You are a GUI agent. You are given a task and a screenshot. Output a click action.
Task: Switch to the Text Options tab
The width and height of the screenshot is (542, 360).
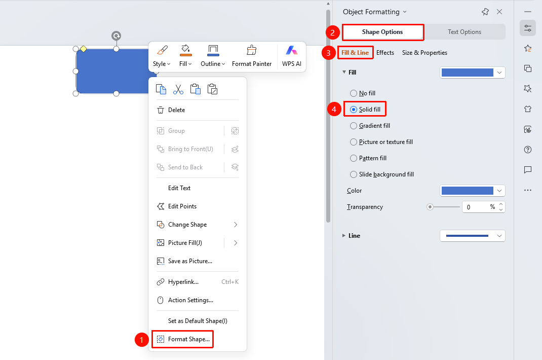click(464, 32)
